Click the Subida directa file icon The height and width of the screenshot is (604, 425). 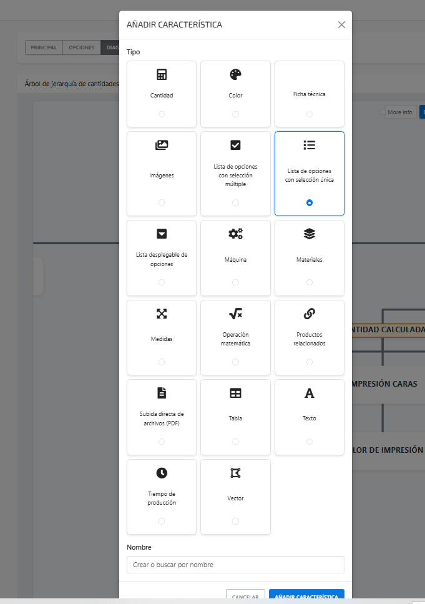point(162,393)
